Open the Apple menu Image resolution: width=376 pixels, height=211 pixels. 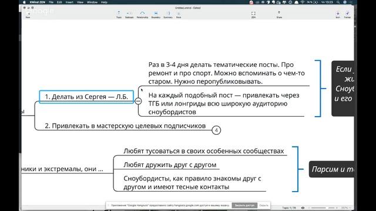point(24,2)
